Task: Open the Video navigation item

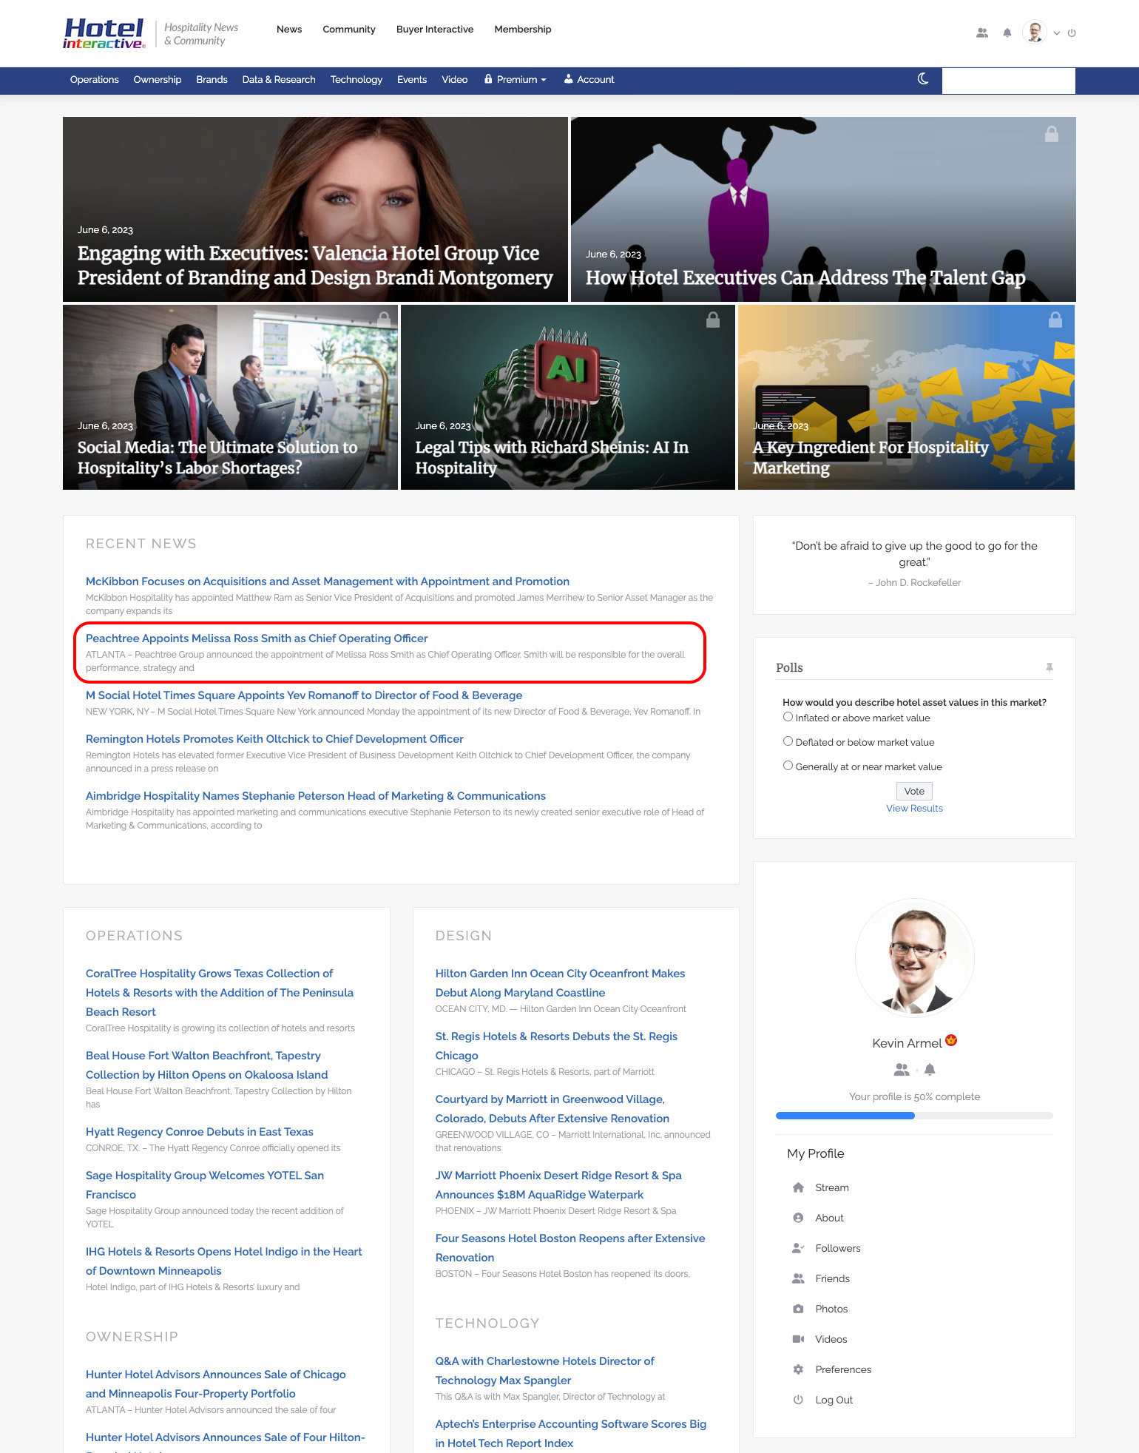Action: click(x=455, y=79)
